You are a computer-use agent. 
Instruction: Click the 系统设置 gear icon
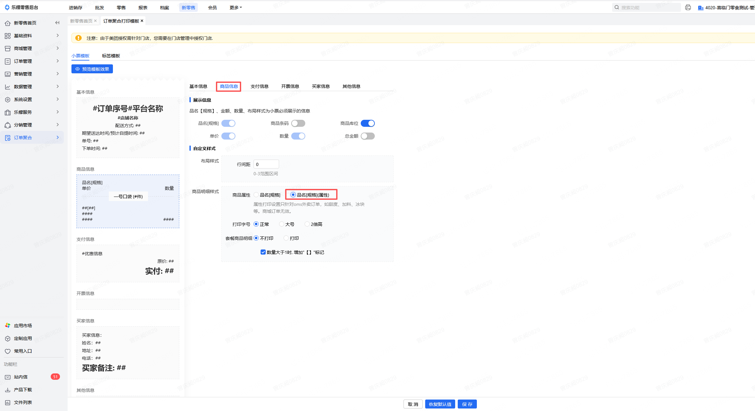[x=8, y=99]
